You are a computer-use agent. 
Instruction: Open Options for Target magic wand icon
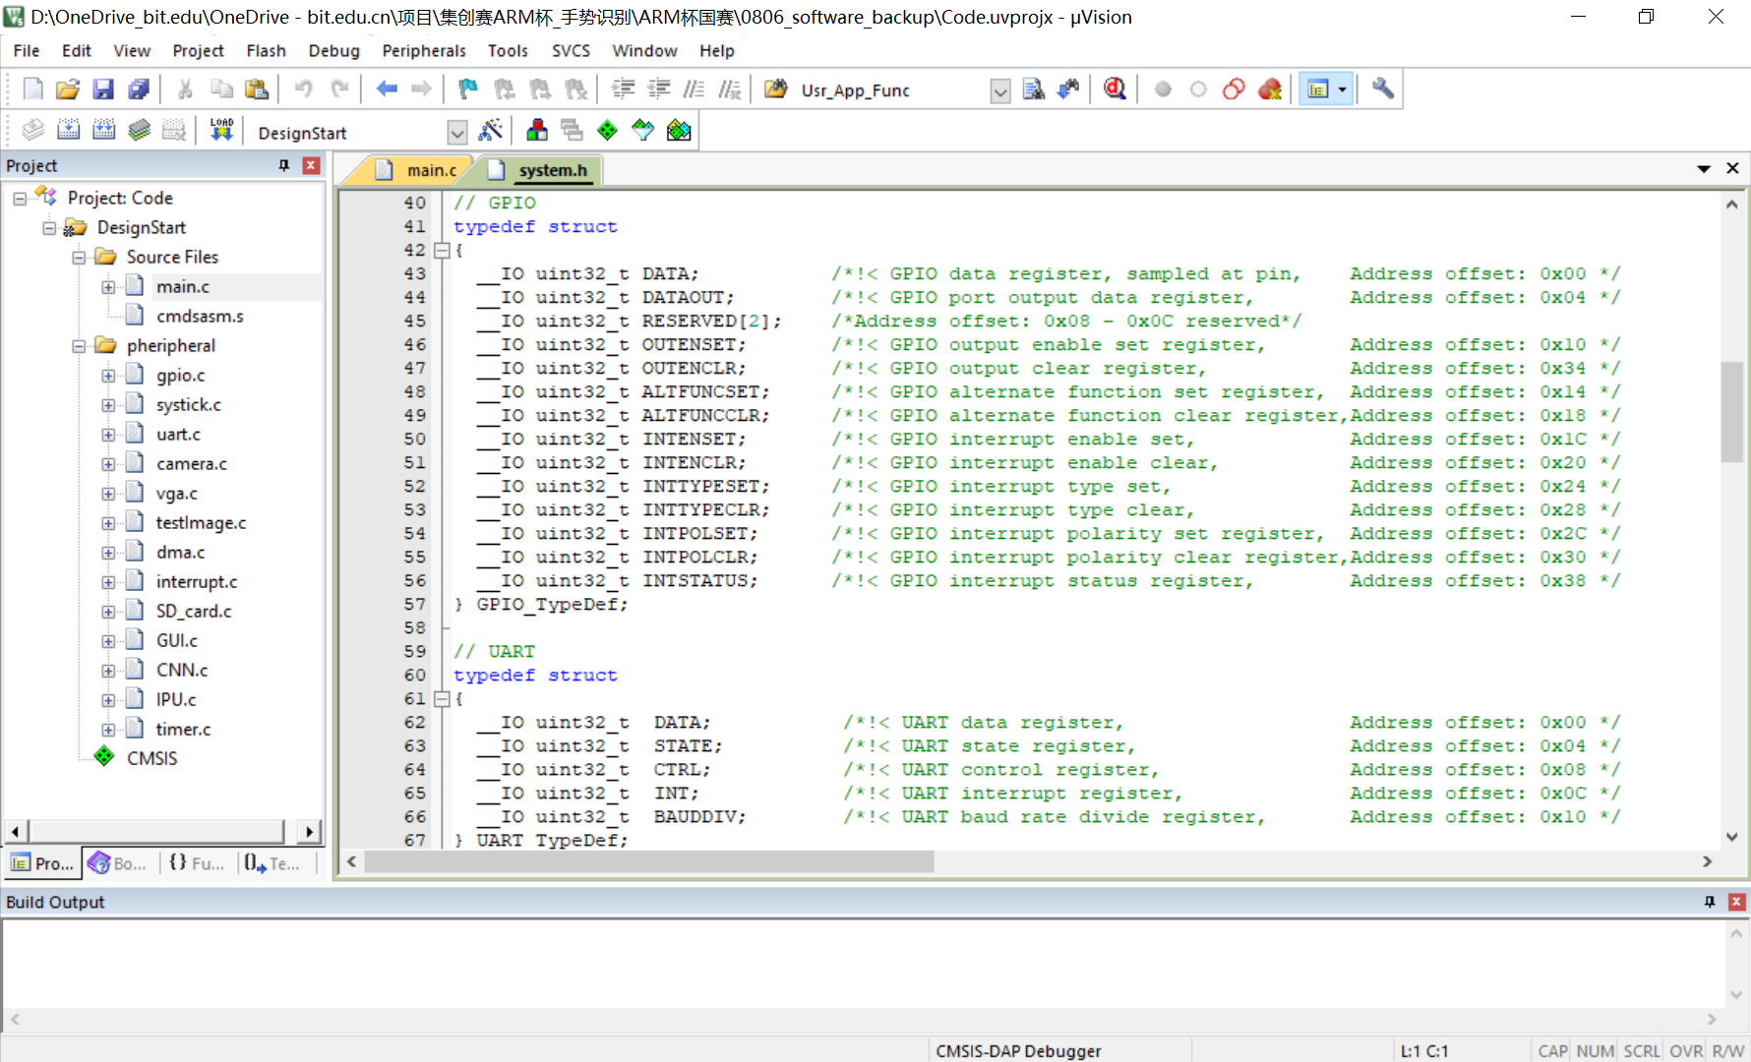click(490, 130)
